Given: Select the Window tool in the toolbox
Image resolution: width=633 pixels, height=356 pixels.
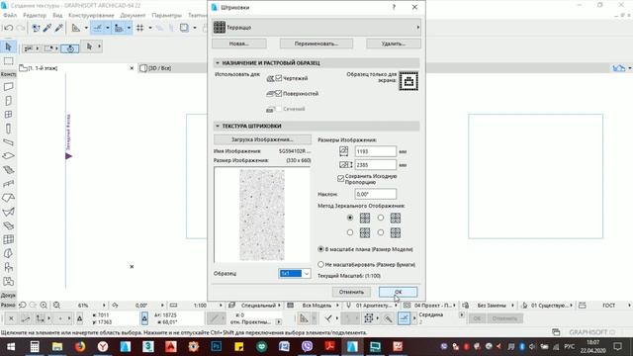Looking at the screenshot, I should (x=8, y=115).
